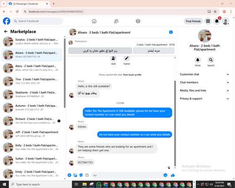Choose a sticker icon in composer
The height and width of the screenshot is (188, 235).
81,175
